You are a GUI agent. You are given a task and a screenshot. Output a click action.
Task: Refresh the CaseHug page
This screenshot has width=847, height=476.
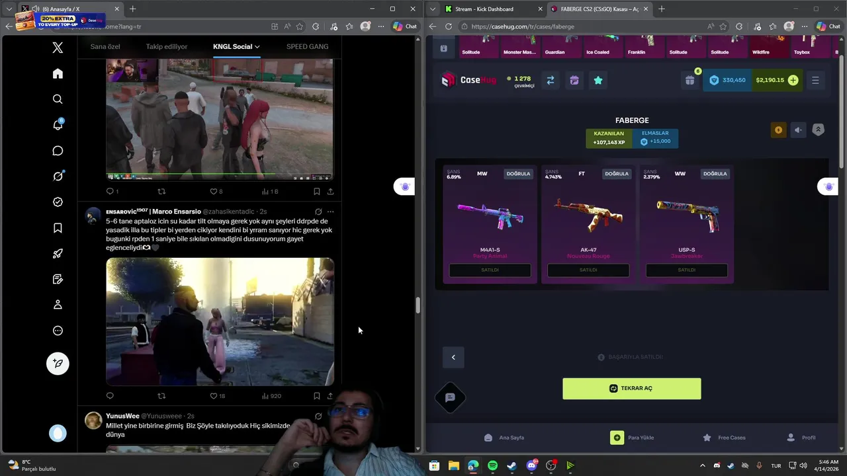448,26
